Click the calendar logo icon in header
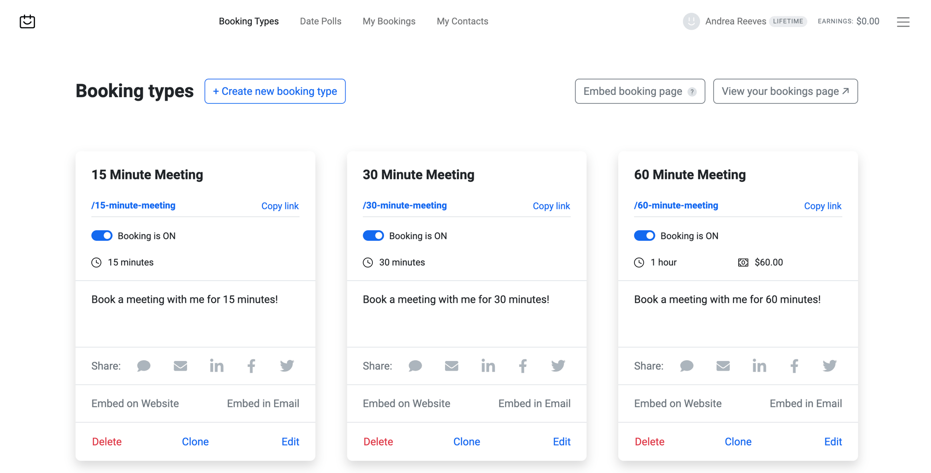This screenshot has width=931, height=473. [x=27, y=21]
